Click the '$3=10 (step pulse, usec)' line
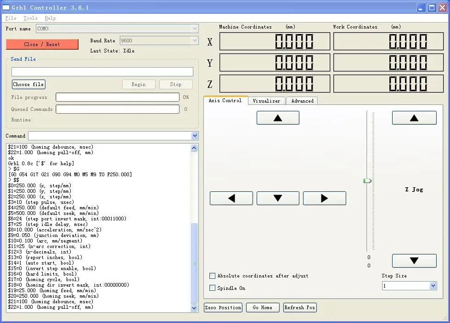 [41, 202]
